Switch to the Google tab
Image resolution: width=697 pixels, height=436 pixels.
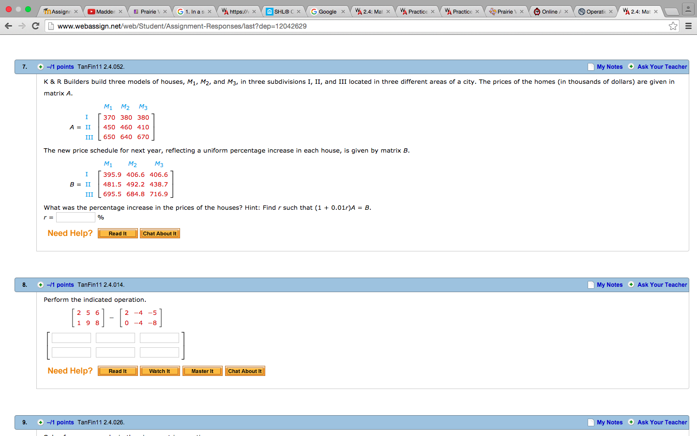click(x=327, y=12)
